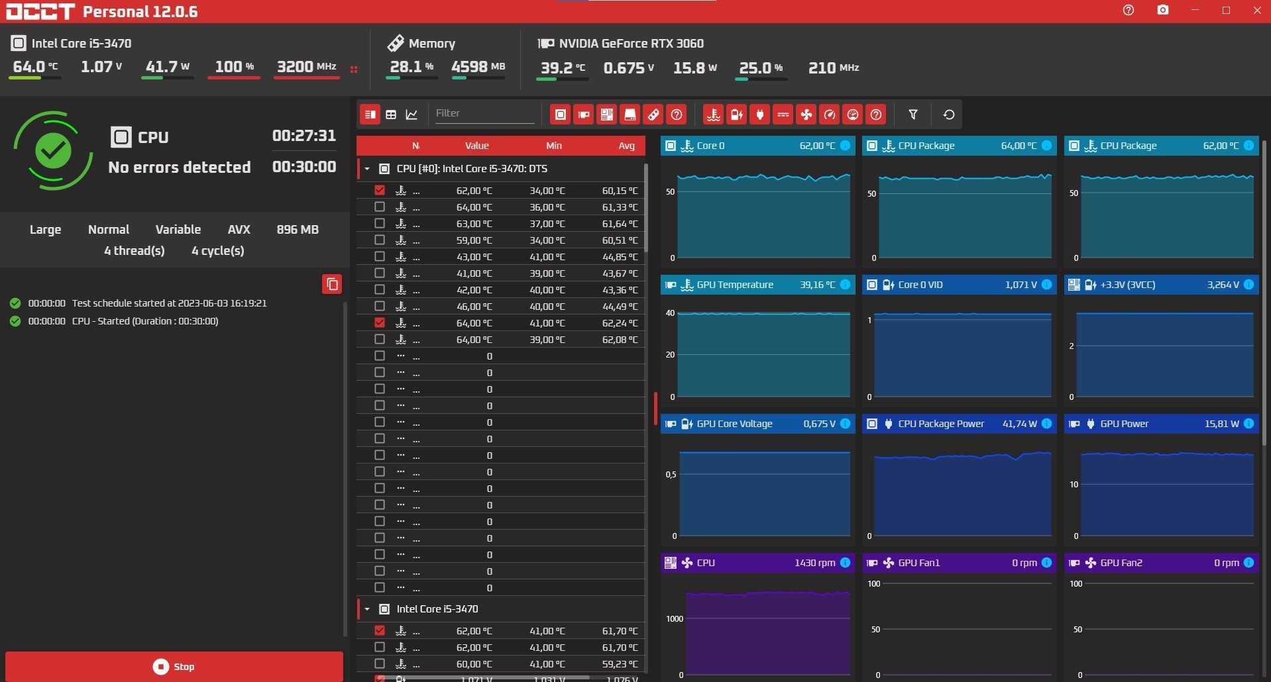Toggle the motherboard sensor filter icon
Screen dimensions: 1271x682
[607, 115]
